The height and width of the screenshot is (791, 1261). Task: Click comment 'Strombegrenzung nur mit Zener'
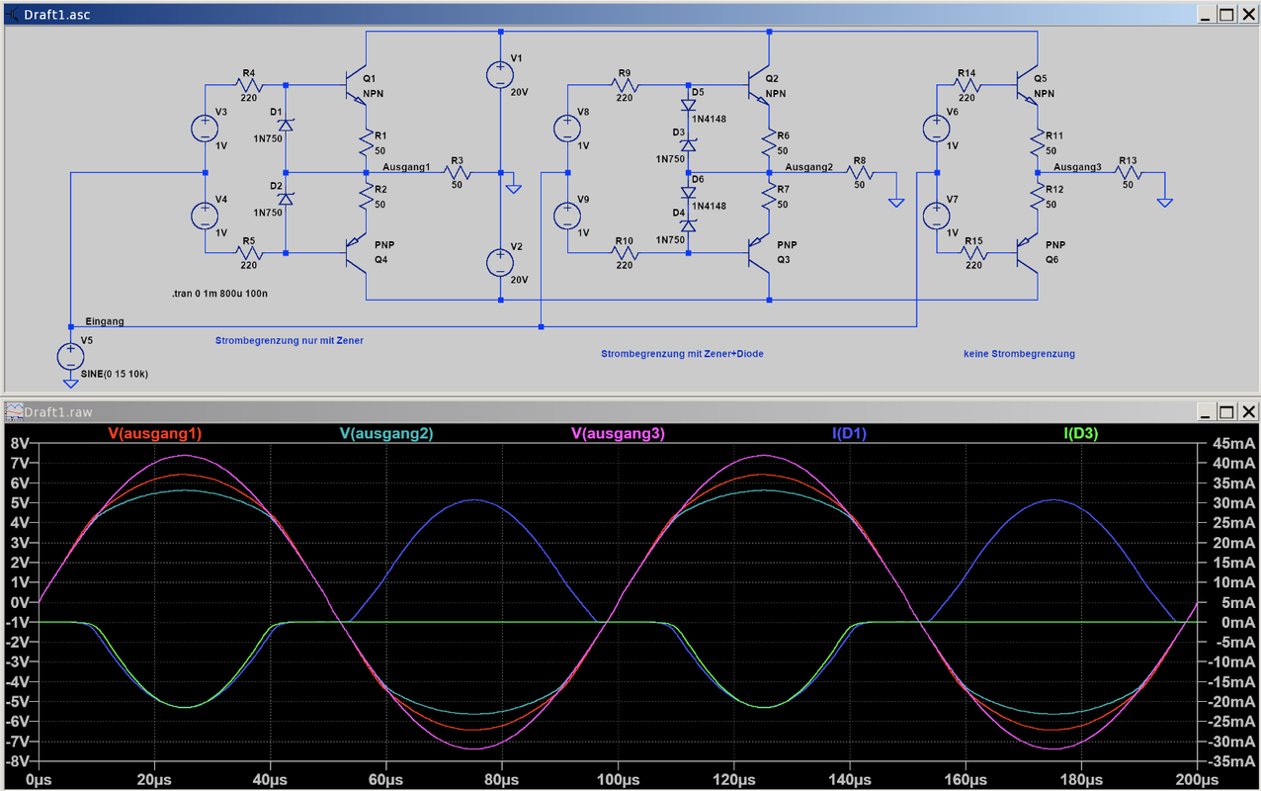290,340
